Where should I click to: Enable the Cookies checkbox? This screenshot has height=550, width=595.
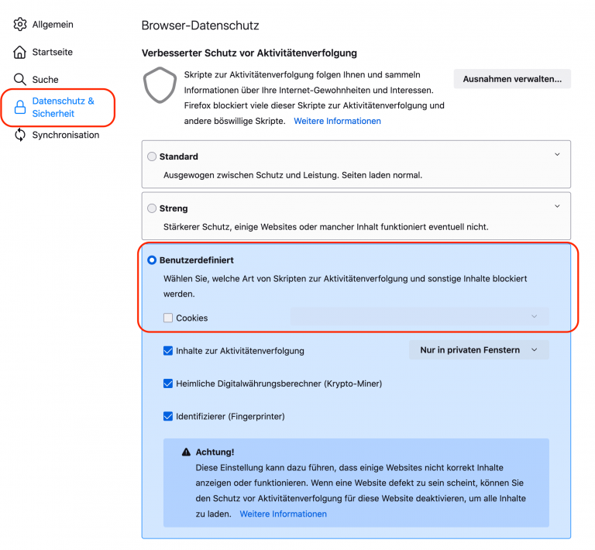point(168,318)
